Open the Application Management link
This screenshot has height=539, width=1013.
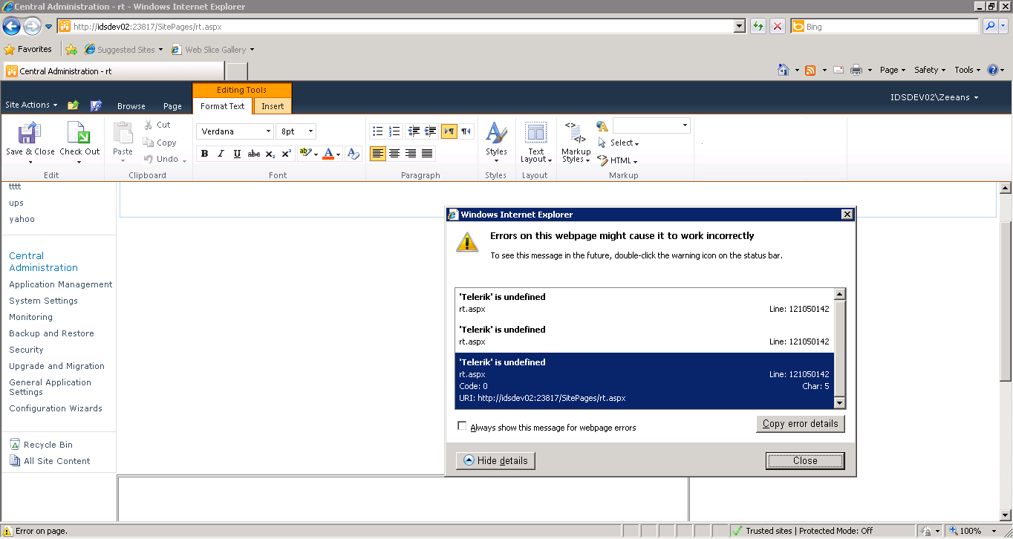pyautogui.click(x=61, y=284)
